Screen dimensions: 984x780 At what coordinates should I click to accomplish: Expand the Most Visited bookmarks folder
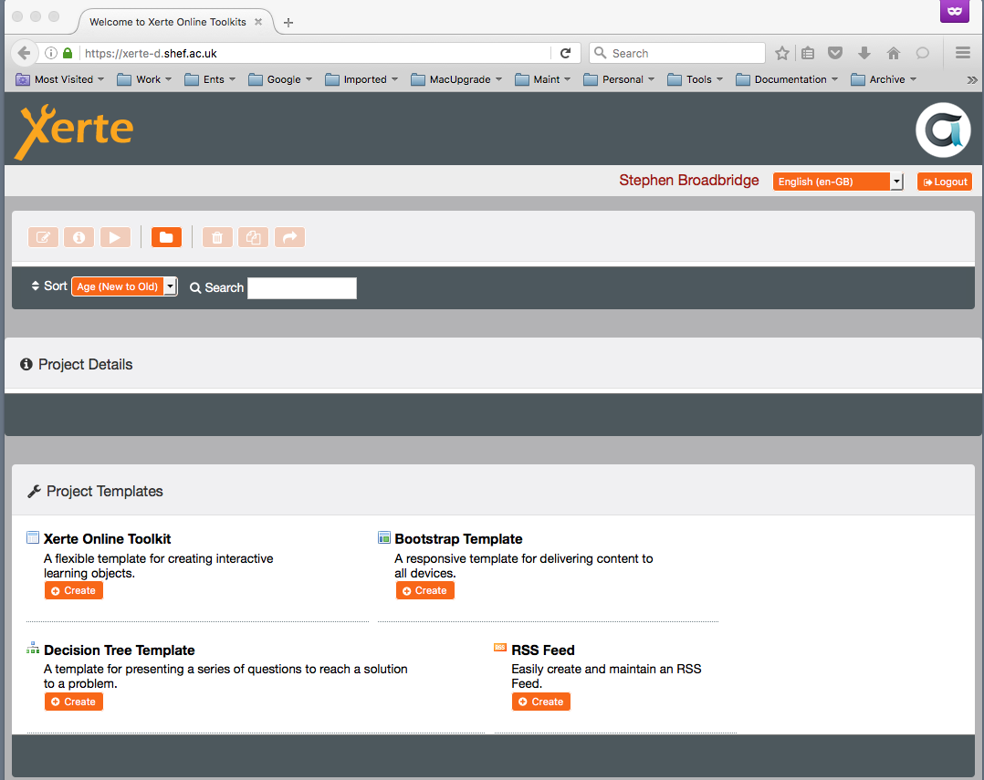click(x=59, y=79)
